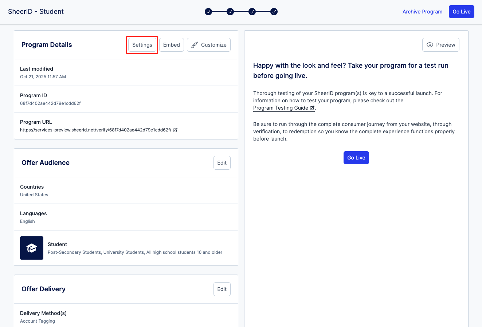Click the fourth progress step checkmark
The height and width of the screenshot is (327, 482).
tap(274, 12)
